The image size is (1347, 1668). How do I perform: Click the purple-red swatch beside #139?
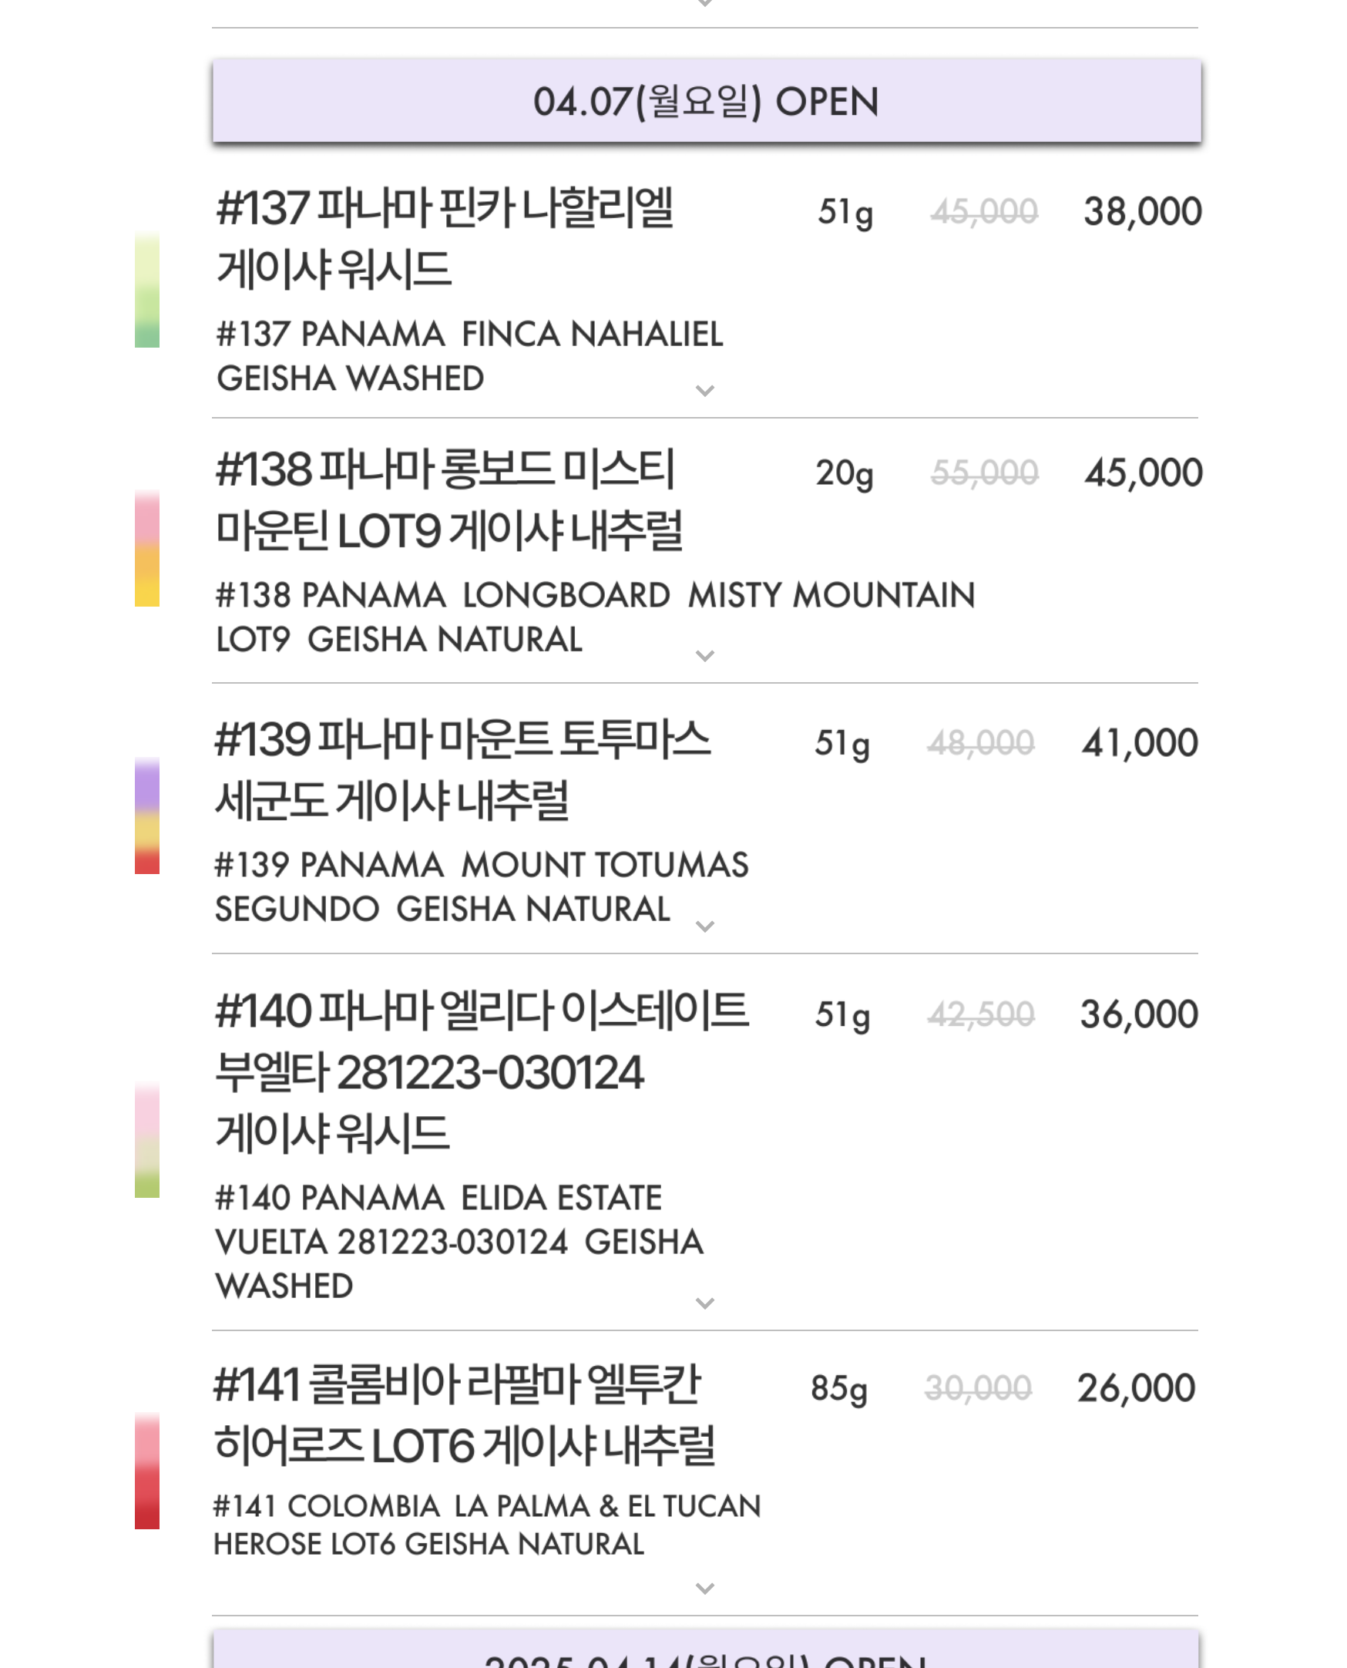pyautogui.click(x=147, y=816)
